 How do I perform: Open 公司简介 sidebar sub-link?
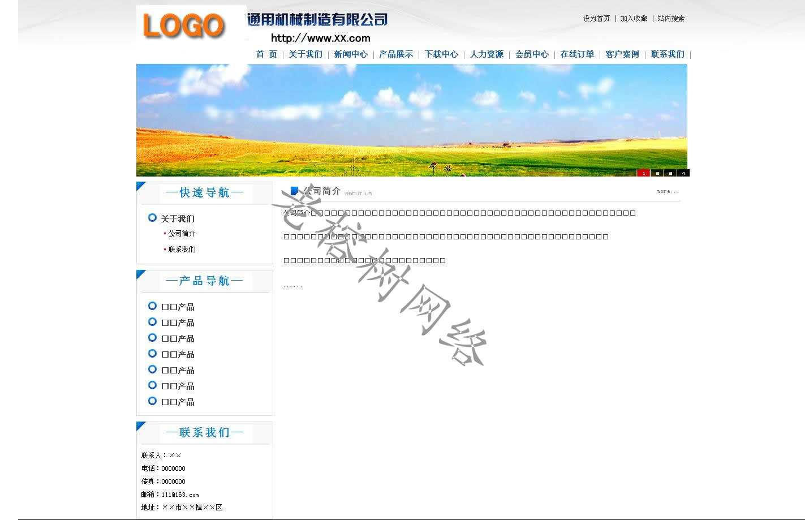click(x=182, y=234)
